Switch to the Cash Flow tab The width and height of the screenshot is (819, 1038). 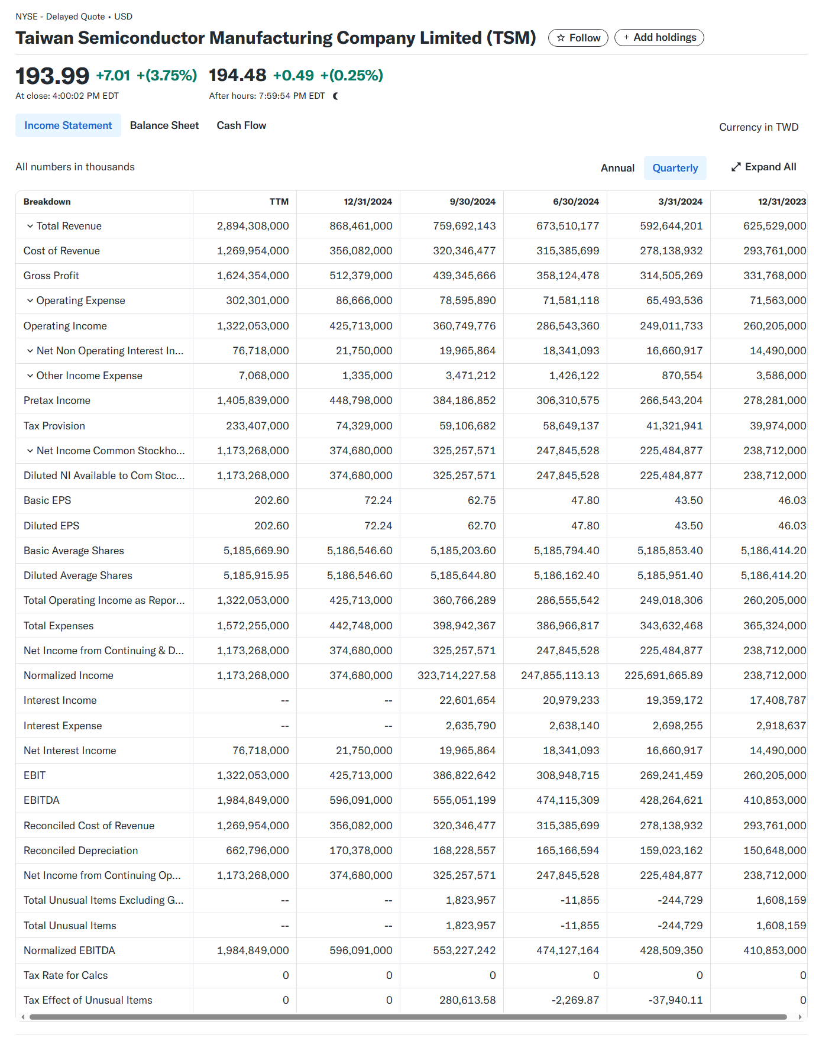[241, 125]
